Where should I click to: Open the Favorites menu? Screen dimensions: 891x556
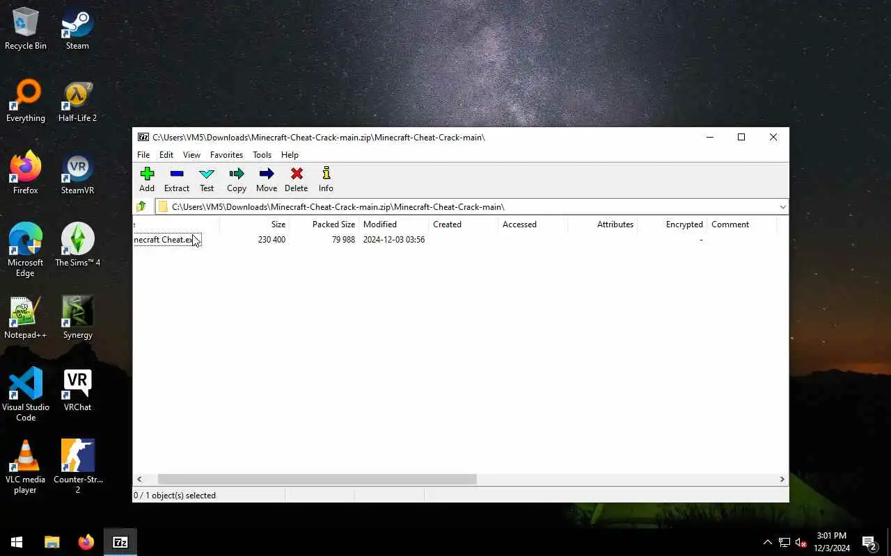point(227,155)
